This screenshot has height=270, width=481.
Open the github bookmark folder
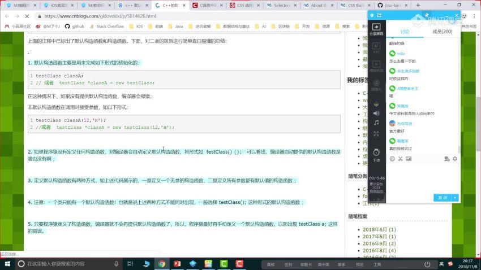pyautogui.click(x=75, y=26)
